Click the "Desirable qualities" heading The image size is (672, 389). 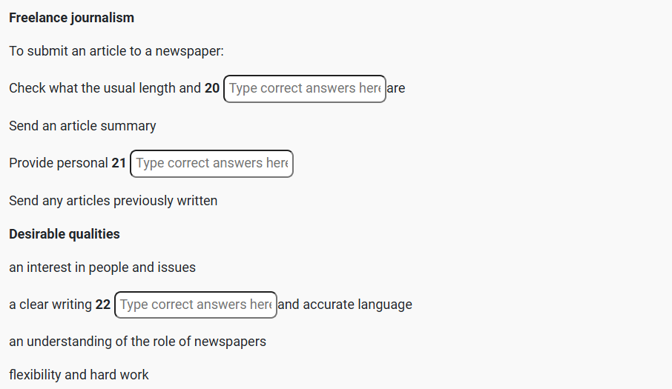point(65,234)
